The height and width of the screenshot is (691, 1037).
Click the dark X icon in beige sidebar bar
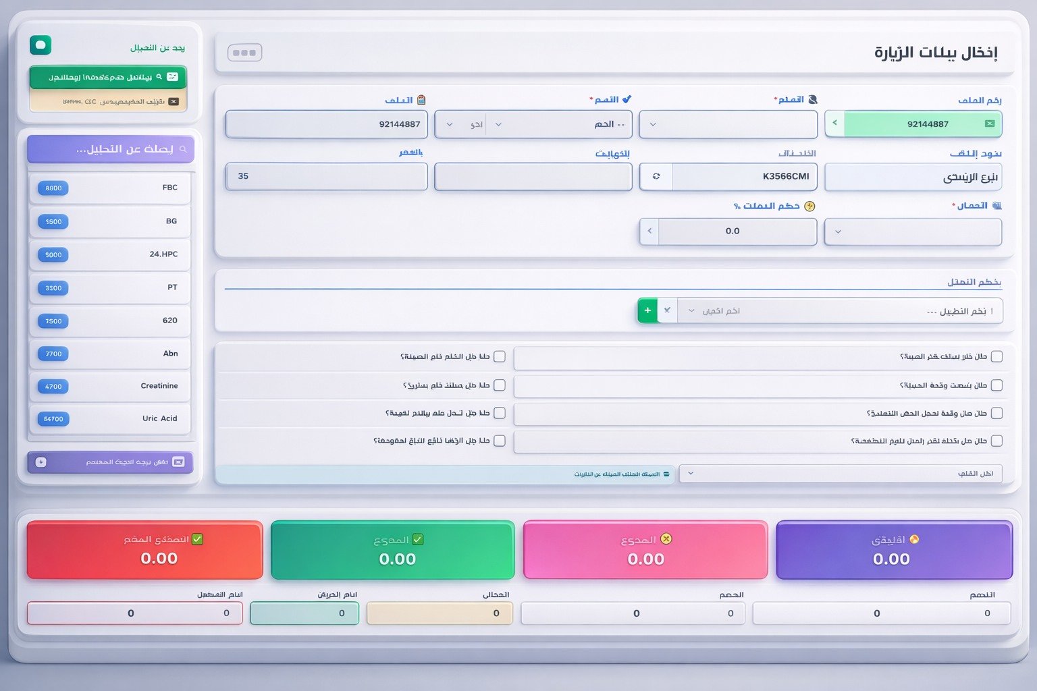[x=174, y=101]
